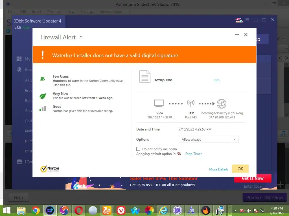
Task: Click the IObit sidebar store icon
Action: tap(19, 162)
